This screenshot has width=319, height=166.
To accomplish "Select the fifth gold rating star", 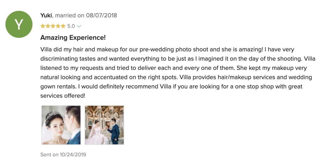I will (x=63, y=26).
